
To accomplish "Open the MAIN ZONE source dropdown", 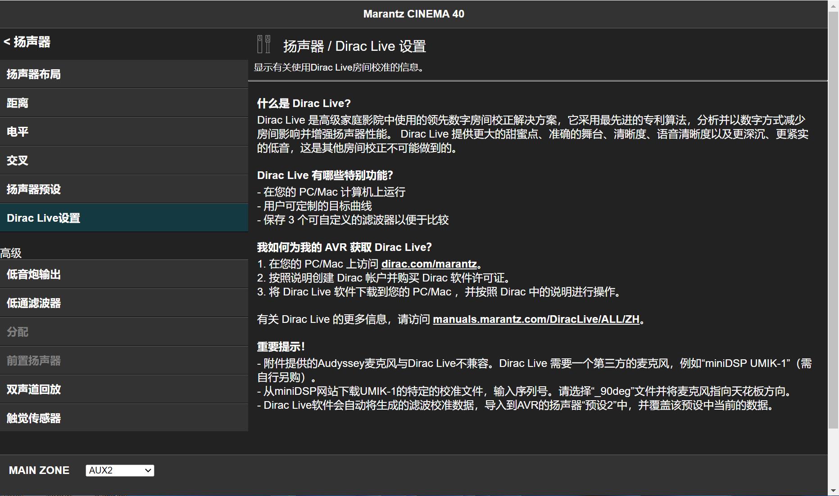I will coord(119,470).
